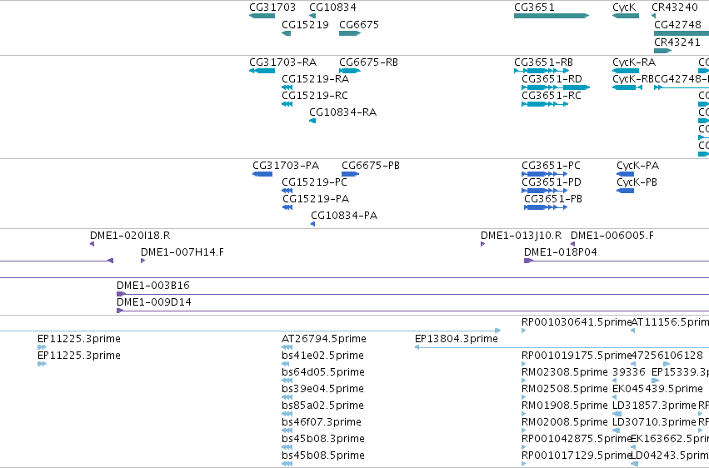Viewport: 709px width, 468px height.
Task: Click the bs46f07.3prime EST label
Action: click(x=322, y=423)
